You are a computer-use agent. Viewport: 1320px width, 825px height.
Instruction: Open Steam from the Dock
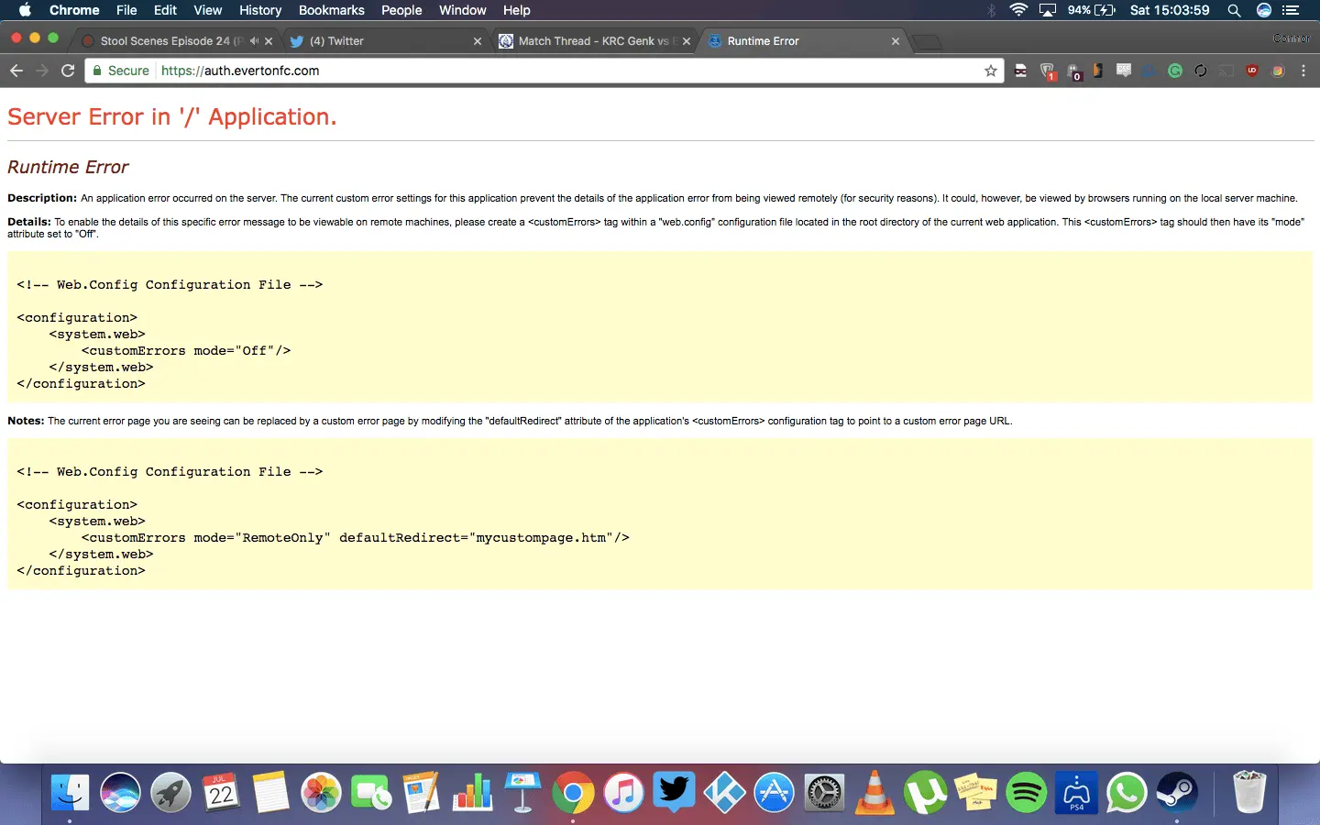point(1177,793)
